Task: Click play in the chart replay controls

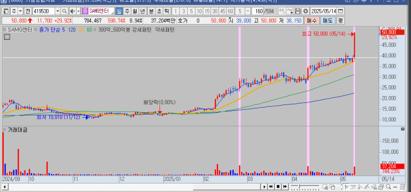Action: [264, 187]
